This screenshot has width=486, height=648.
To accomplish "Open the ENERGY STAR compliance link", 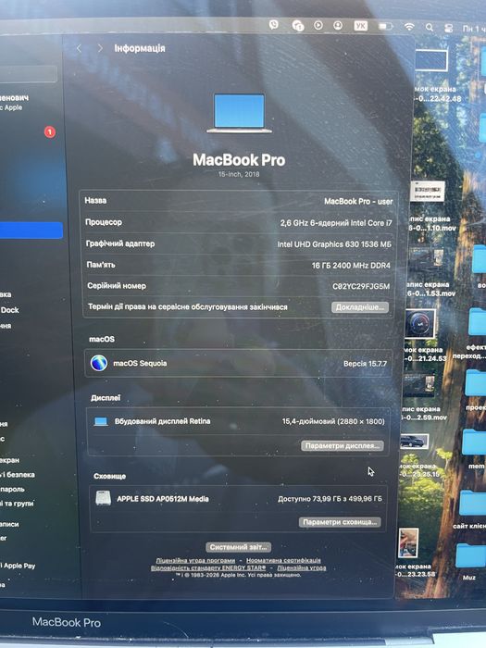I will (208, 567).
